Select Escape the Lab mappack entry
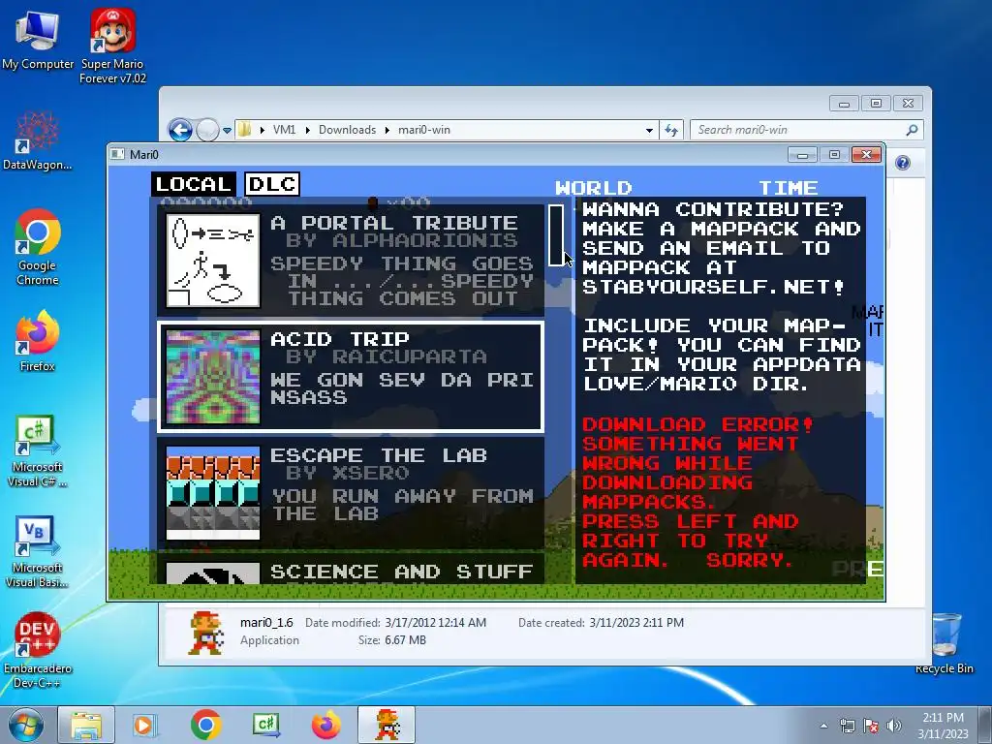Viewport: 992px width, 744px height. click(351, 493)
